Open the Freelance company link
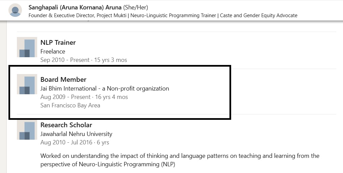 coord(53,51)
